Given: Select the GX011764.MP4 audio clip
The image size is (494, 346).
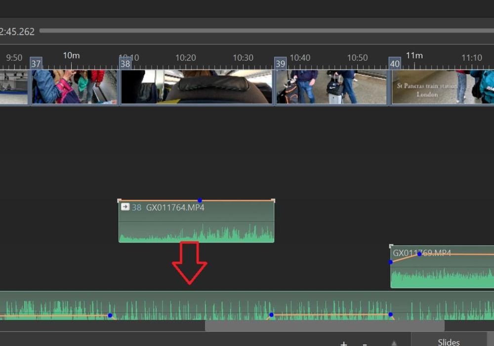Looking at the screenshot, I should tap(196, 221).
